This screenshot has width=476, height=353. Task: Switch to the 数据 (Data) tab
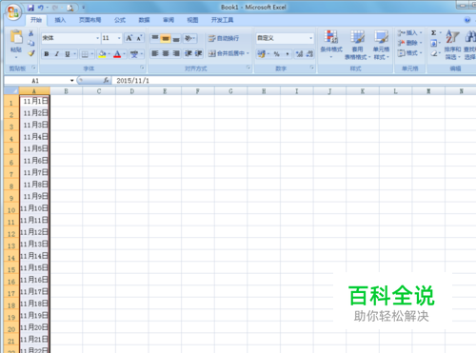coord(144,20)
